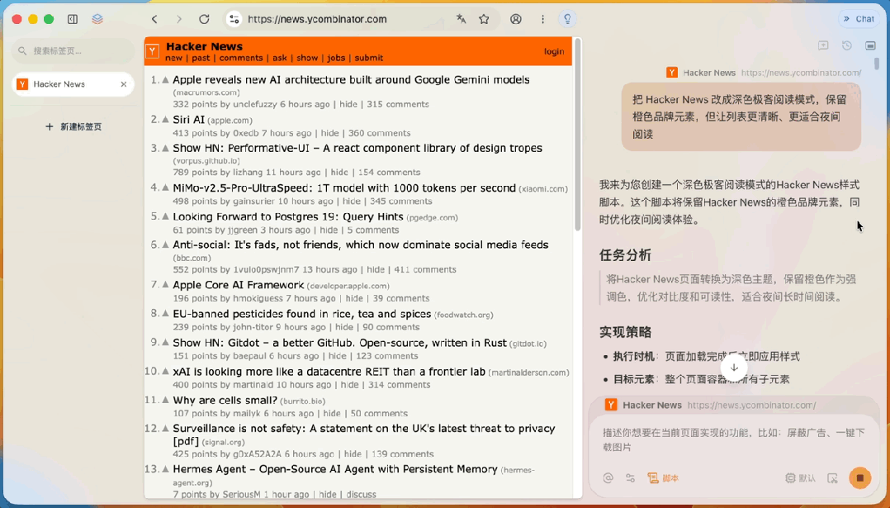This screenshot has height=508, width=890.
Task: Open "Apple Core AI Framework" story
Action: pos(239,285)
